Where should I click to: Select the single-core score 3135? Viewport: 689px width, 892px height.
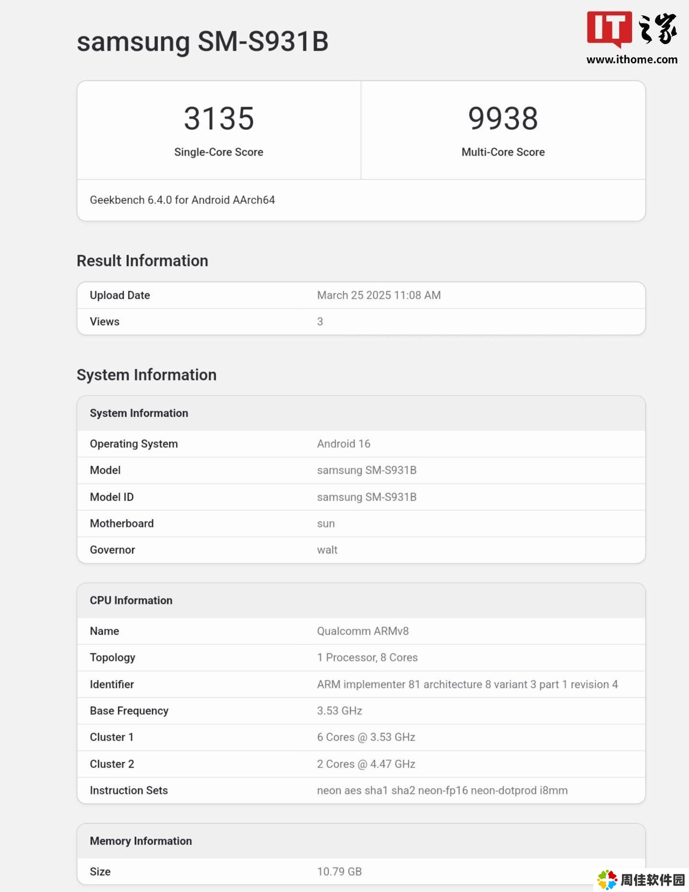point(219,118)
